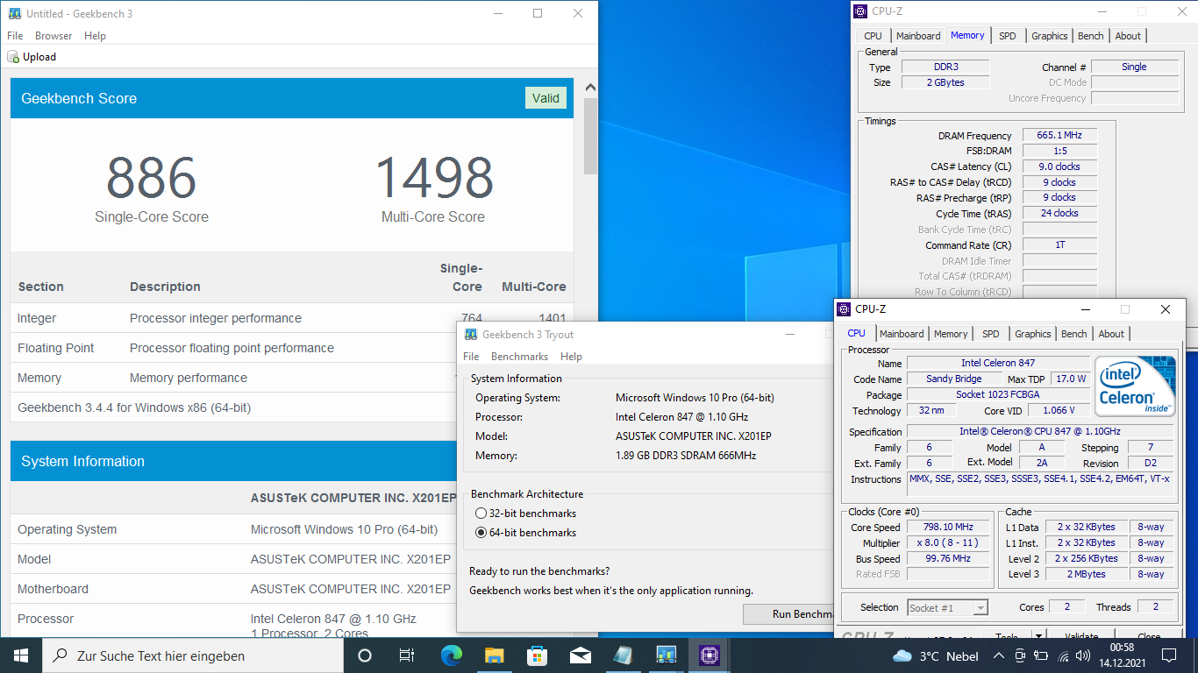
Task: Open File Explorer from taskbar
Action: [x=494, y=655]
